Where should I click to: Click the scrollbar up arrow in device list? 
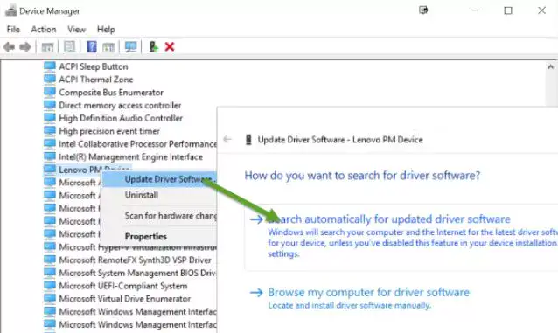click(551, 66)
